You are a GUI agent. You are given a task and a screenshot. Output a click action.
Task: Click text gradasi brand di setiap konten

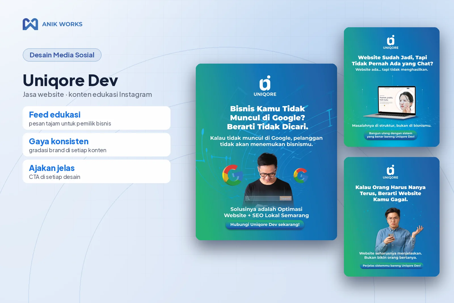click(68, 150)
